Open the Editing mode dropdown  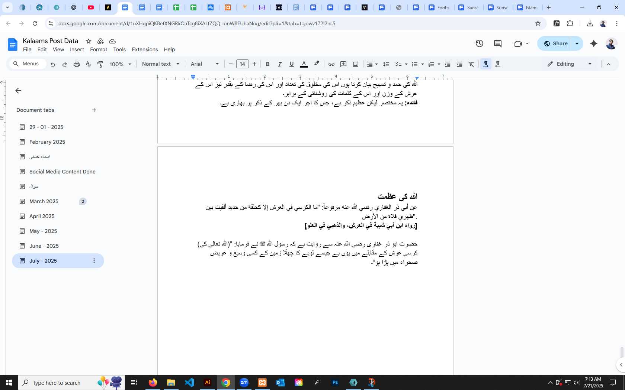tap(569, 64)
